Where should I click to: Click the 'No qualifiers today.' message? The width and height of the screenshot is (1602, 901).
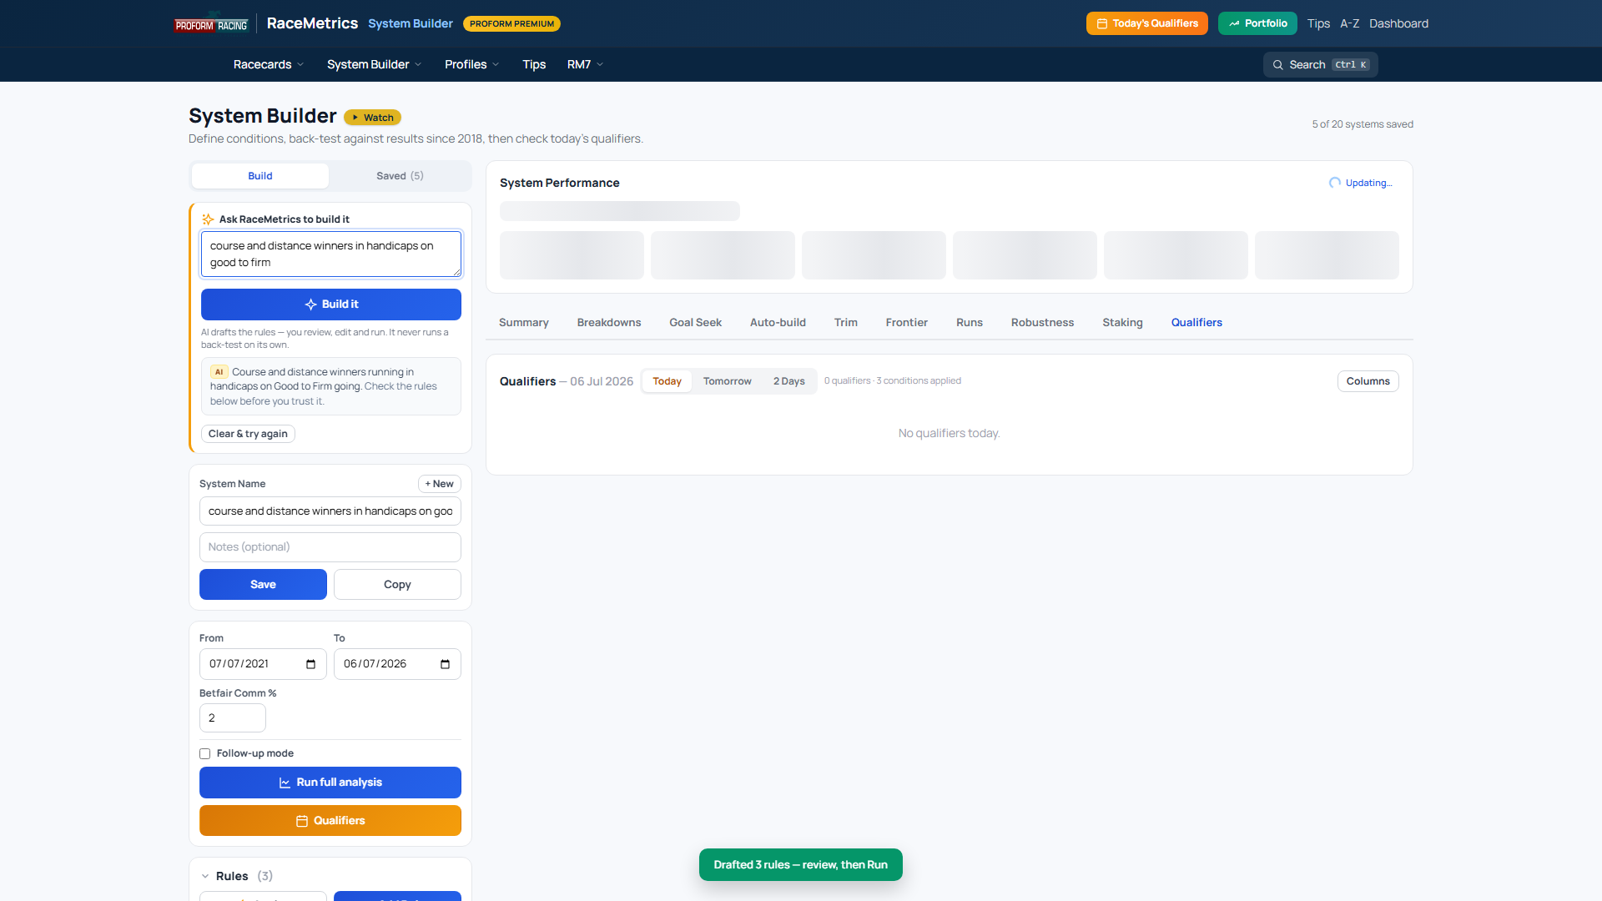click(x=949, y=434)
